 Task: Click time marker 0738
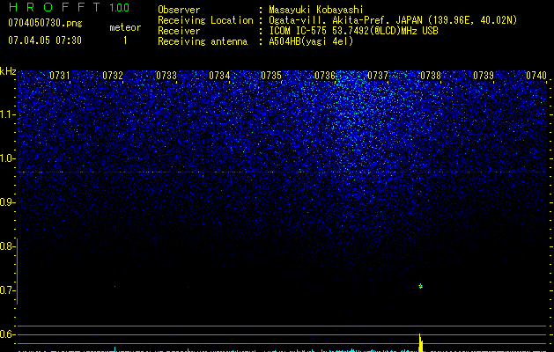431,76
